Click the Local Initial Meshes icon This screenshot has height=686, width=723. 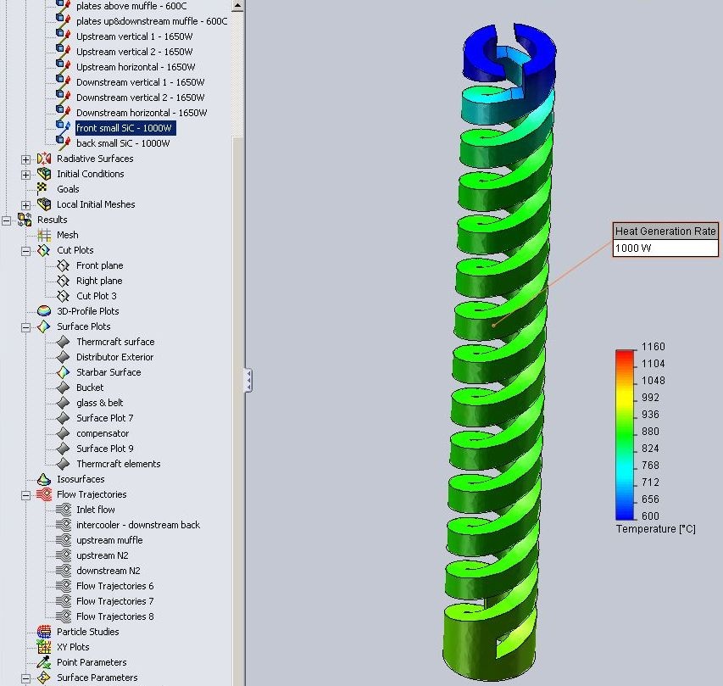click(x=44, y=204)
